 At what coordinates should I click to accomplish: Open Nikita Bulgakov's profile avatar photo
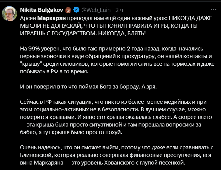pos(9,14)
